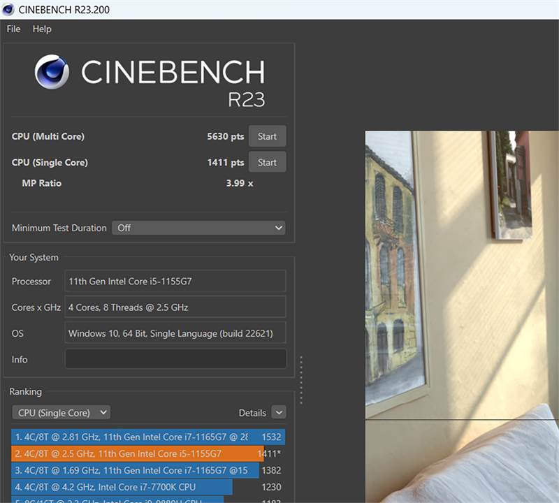Click the Cores x GHz field

pos(175,307)
